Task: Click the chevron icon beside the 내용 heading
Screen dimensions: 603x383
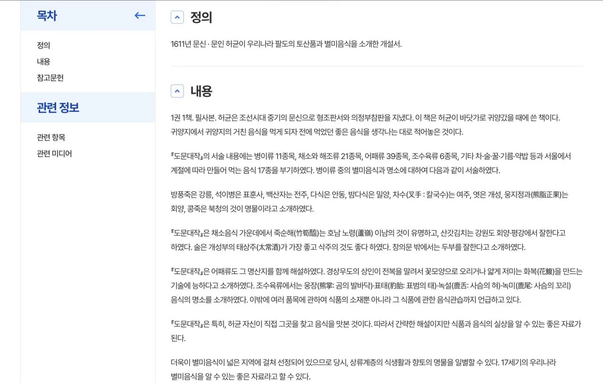Action: [177, 91]
